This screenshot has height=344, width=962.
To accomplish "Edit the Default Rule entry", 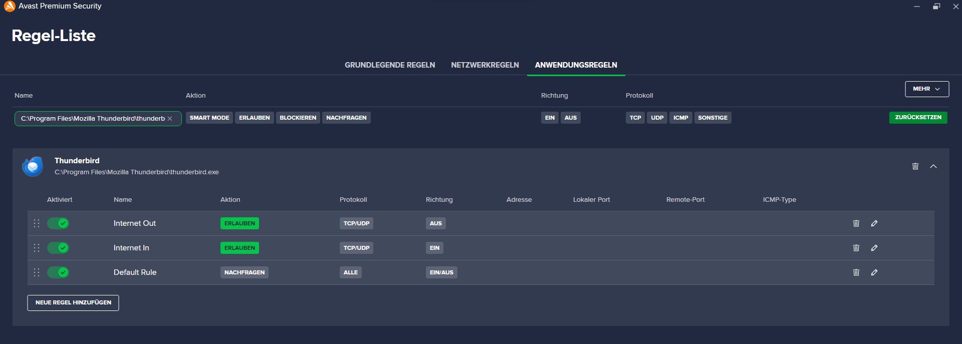I will pos(874,272).
